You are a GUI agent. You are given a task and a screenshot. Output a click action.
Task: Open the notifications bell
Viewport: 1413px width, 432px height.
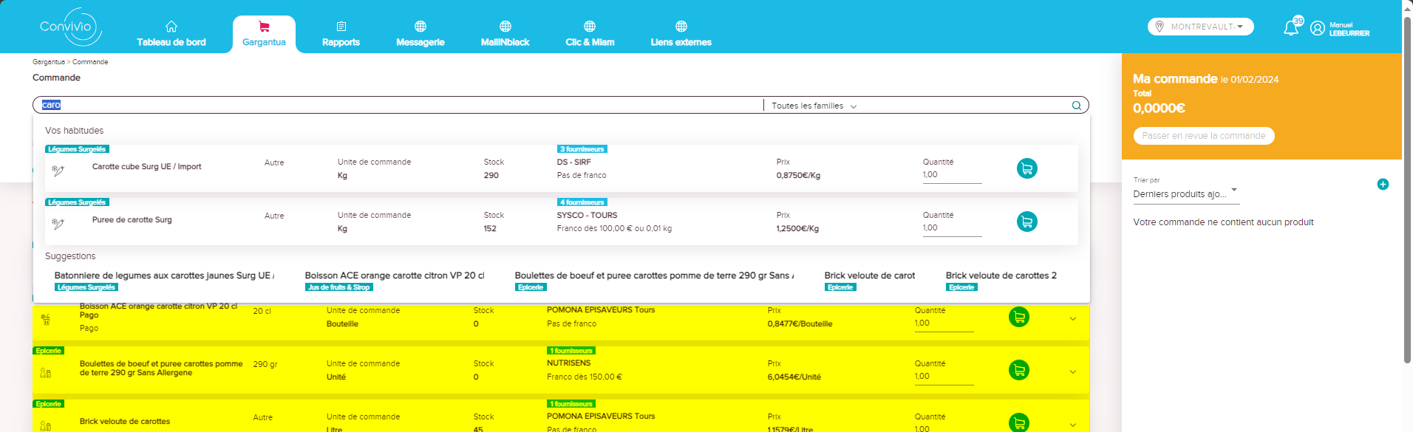(1291, 28)
